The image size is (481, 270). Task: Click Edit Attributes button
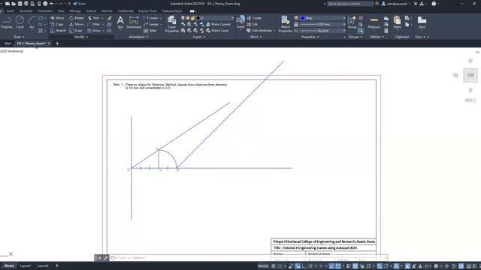tap(259, 31)
